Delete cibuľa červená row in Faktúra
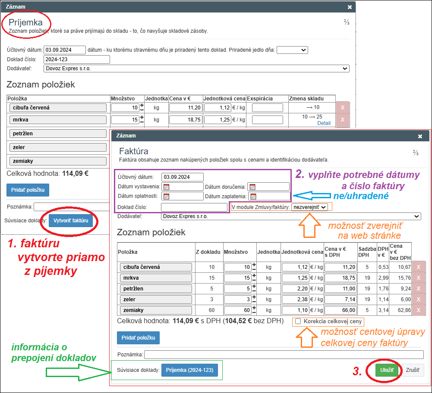 (x=419, y=267)
